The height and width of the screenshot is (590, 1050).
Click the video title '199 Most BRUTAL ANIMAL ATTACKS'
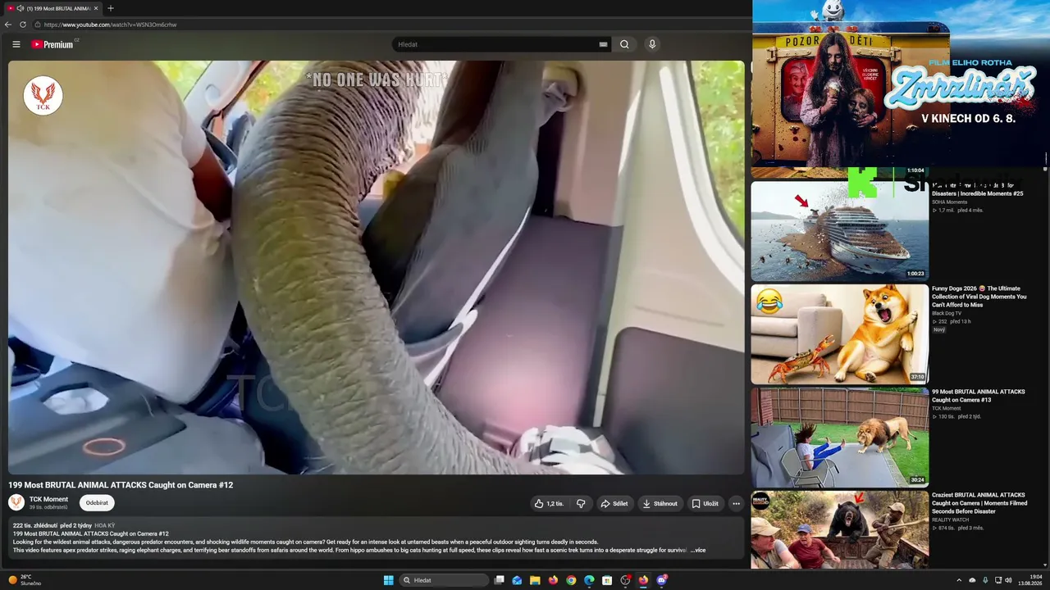[x=121, y=485]
